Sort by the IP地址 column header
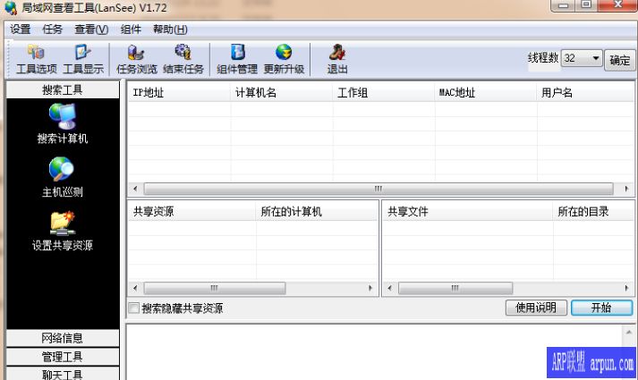The height and width of the screenshot is (380, 638). [x=179, y=93]
